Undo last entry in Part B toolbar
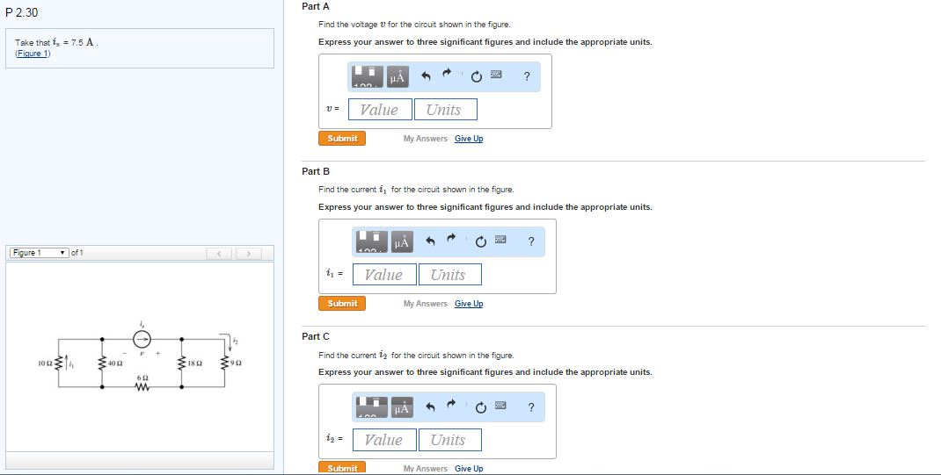Image resolution: width=941 pixels, height=475 pixels. coord(431,241)
